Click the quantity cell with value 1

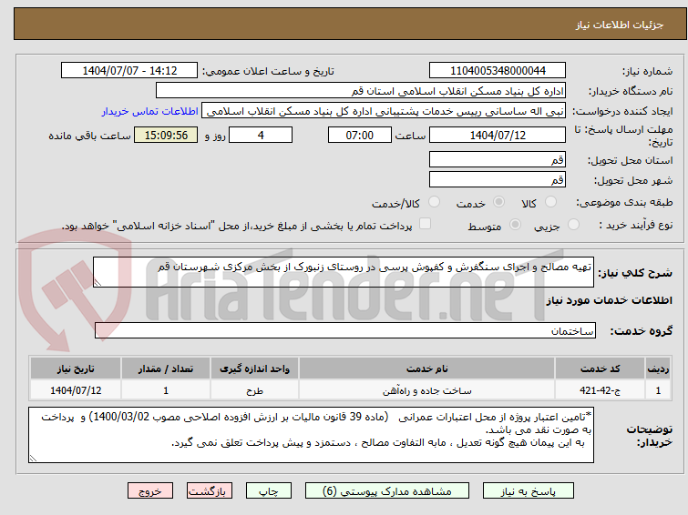click(166, 390)
